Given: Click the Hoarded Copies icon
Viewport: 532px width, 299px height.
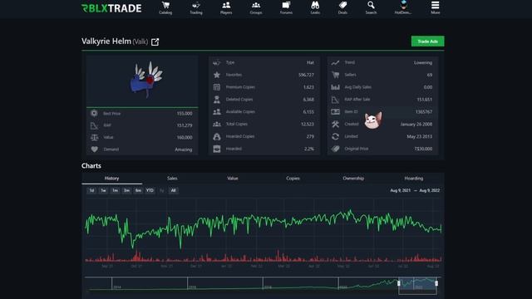Looking at the screenshot, I should pyautogui.click(x=217, y=136).
